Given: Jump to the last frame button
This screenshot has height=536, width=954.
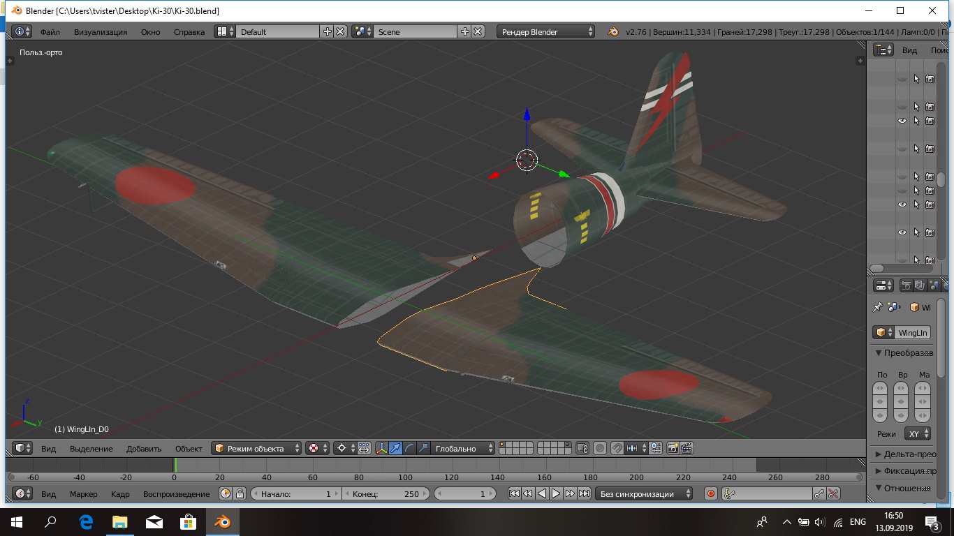Looking at the screenshot, I should 583,493.
